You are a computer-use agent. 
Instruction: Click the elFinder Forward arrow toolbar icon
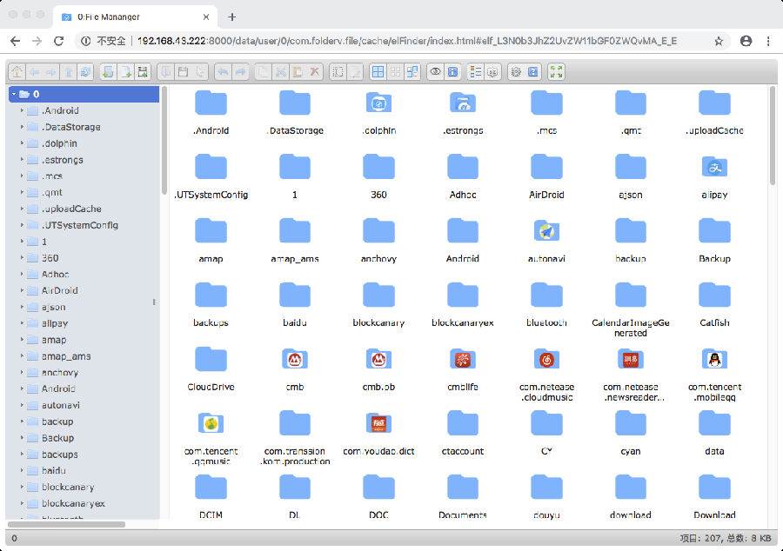(51, 72)
